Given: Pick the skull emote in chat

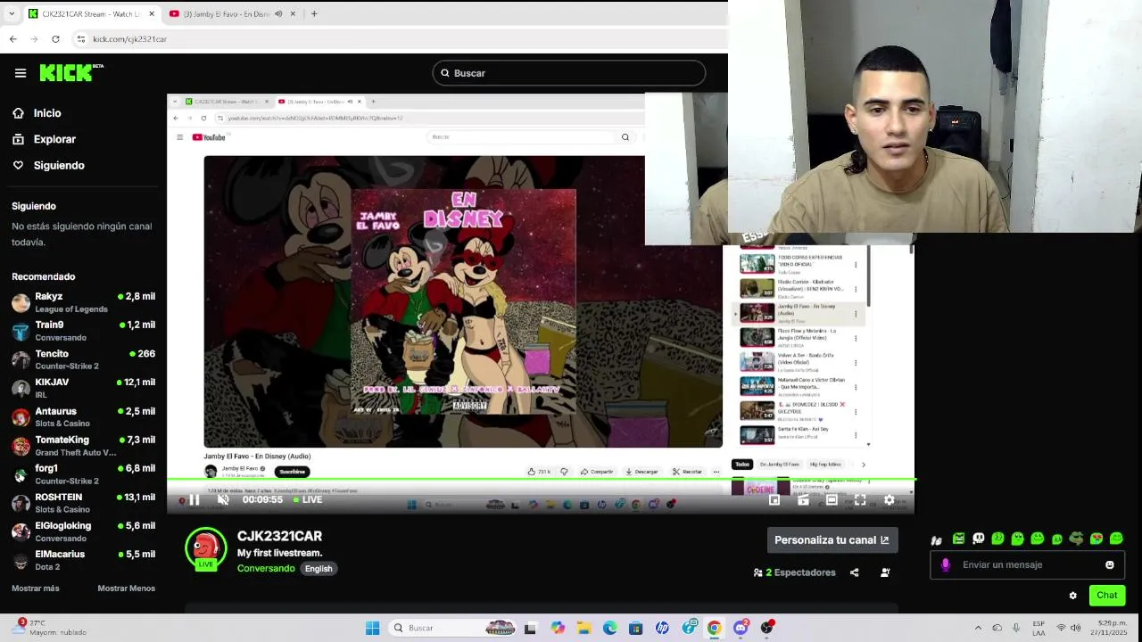Looking at the screenshot, I should (979, 539).
